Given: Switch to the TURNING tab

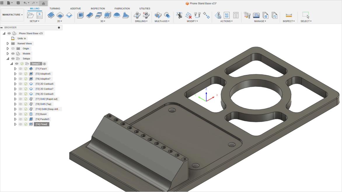Looking at the screenshot, I should point(55,8).
